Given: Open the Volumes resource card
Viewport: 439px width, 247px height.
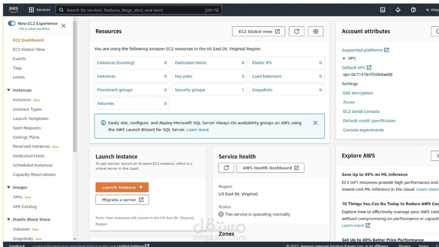Looking at the screenshot, I should (x=132, y=103).
